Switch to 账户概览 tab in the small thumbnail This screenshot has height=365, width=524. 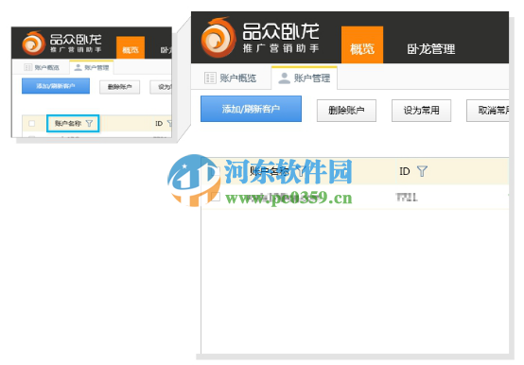tap(42, 67)
